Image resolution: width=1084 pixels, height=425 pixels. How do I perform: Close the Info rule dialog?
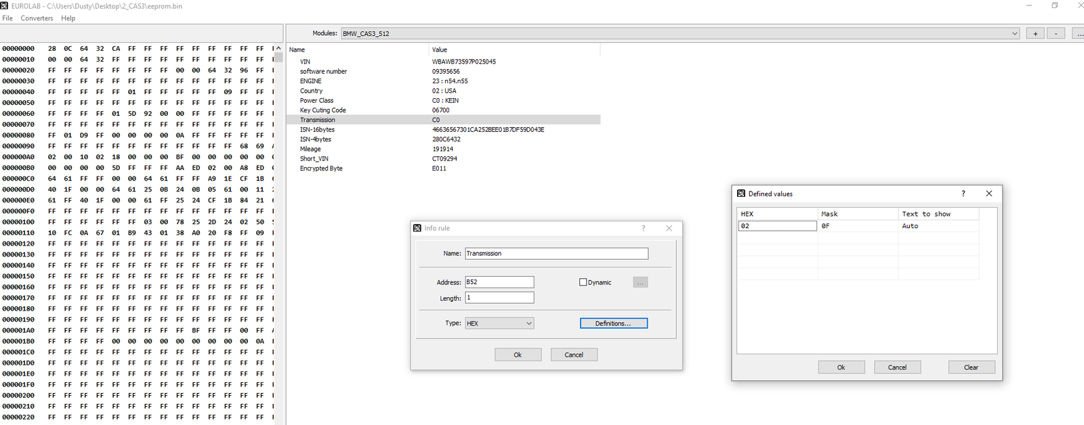[669, 228]
